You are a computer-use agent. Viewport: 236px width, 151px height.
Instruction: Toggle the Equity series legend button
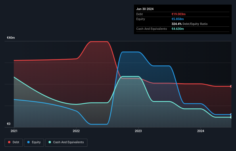[34, 142]
